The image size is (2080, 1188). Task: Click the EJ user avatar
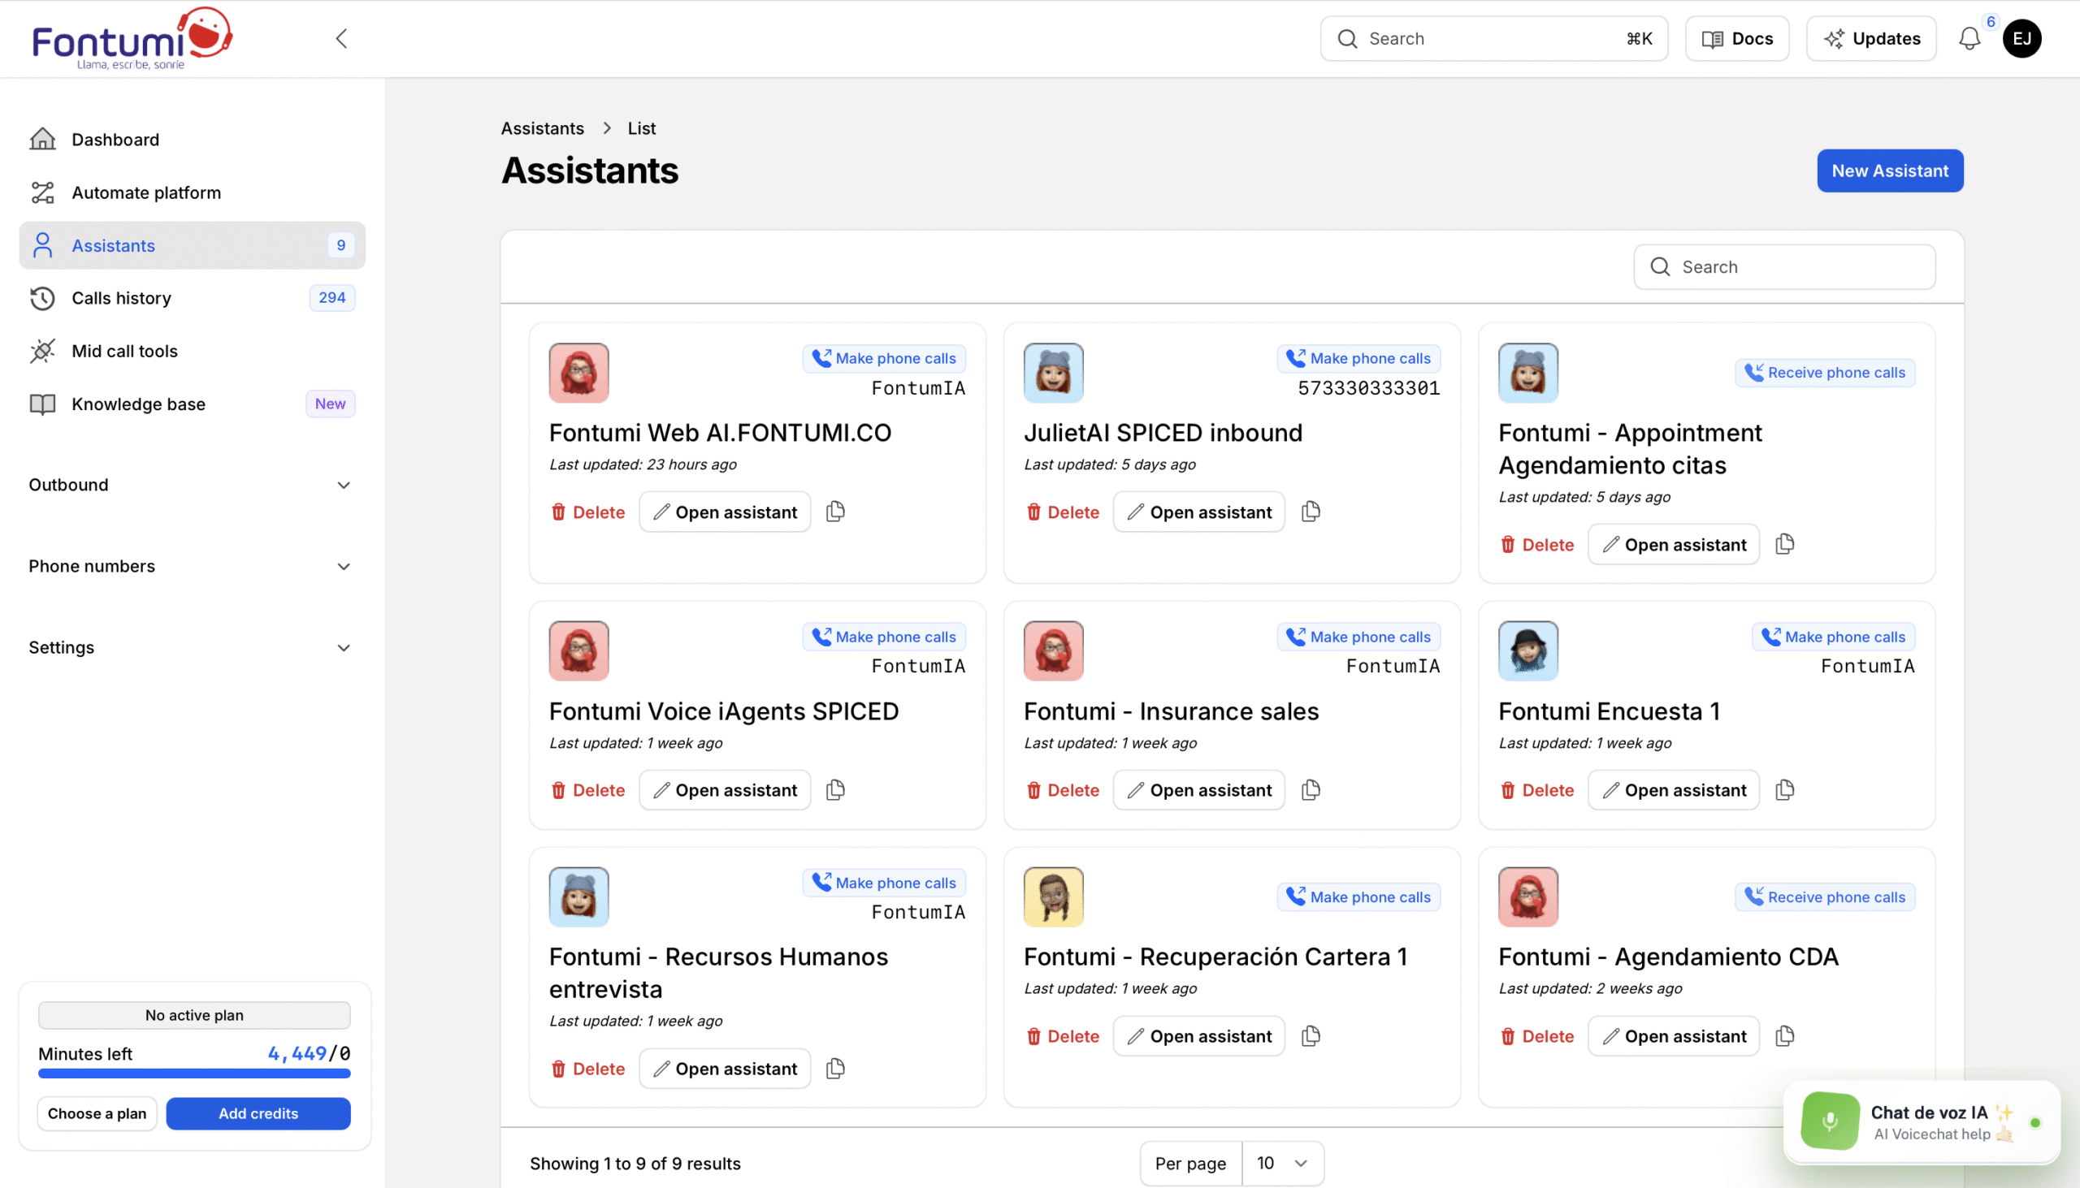(x=2021, y=38)
